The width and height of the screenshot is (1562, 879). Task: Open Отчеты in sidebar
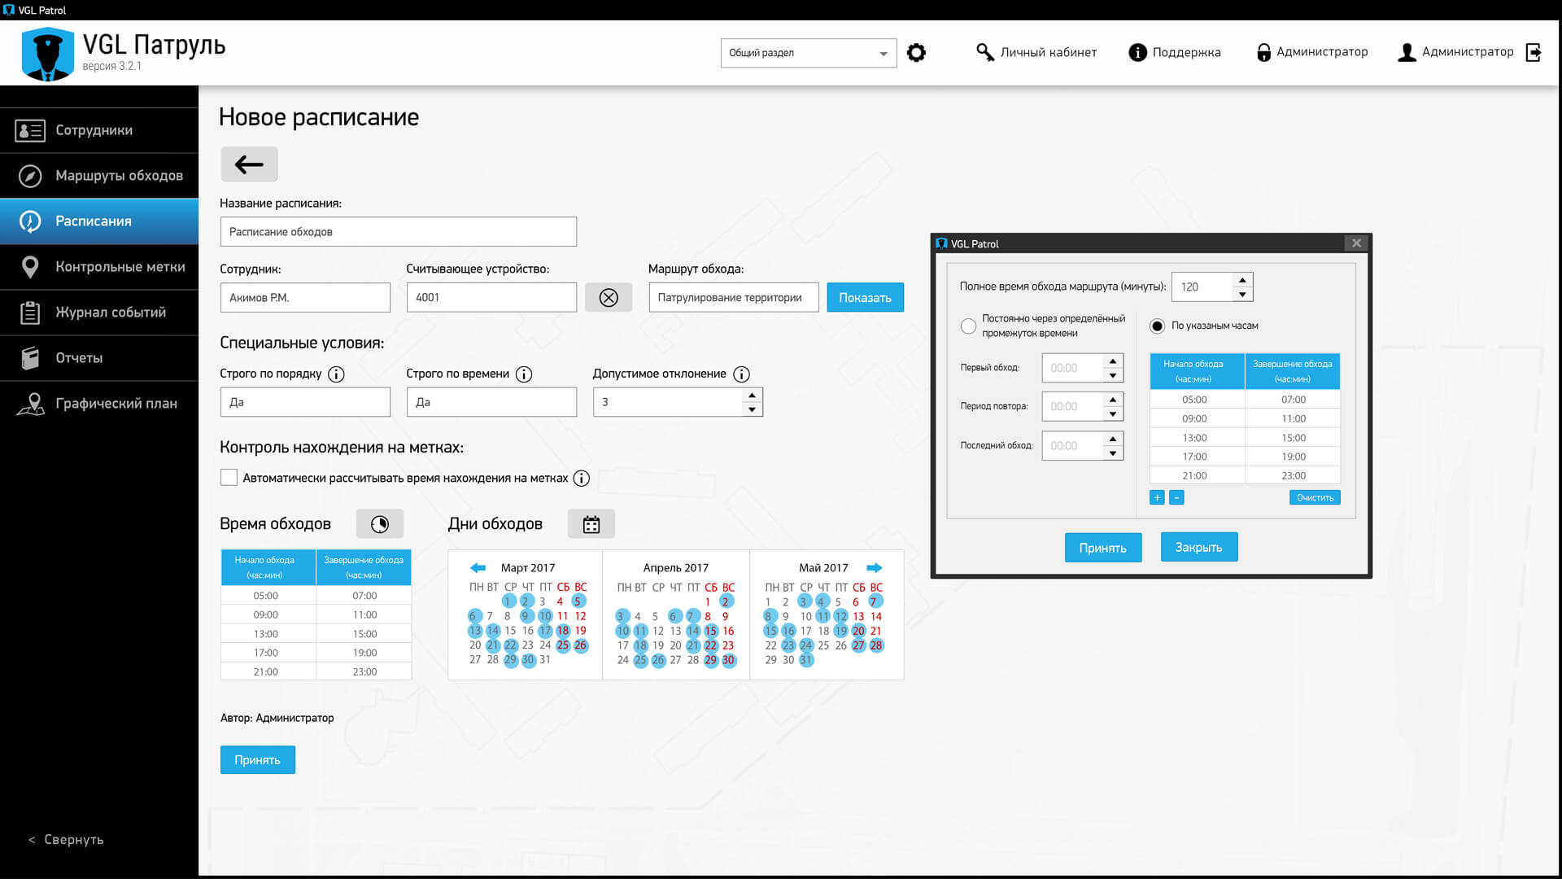(x=99, y=358)
